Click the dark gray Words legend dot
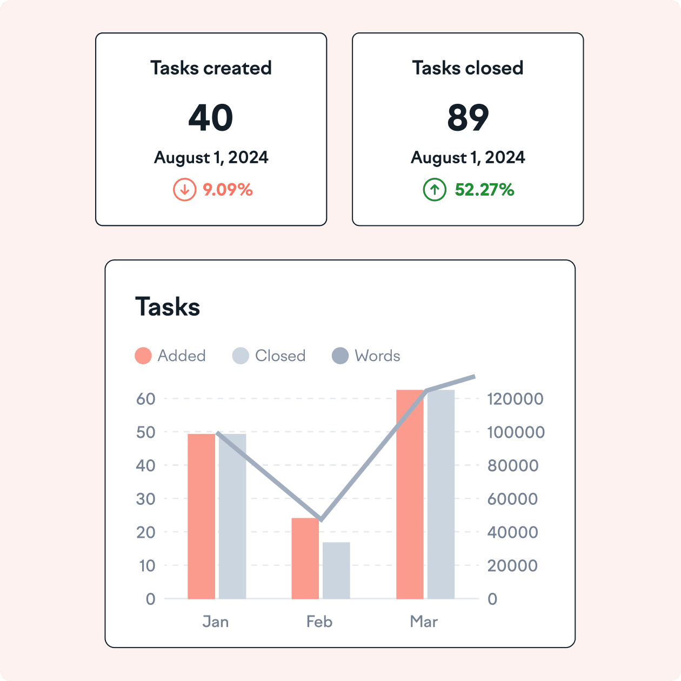 pyautogui.click(x=340, y=356)
